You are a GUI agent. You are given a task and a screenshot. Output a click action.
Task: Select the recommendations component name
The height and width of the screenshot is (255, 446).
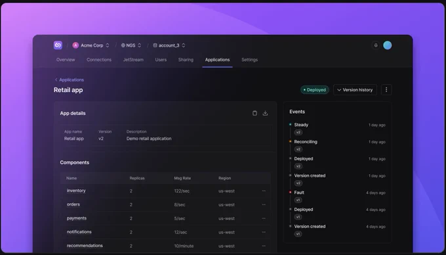click(85, 245)
